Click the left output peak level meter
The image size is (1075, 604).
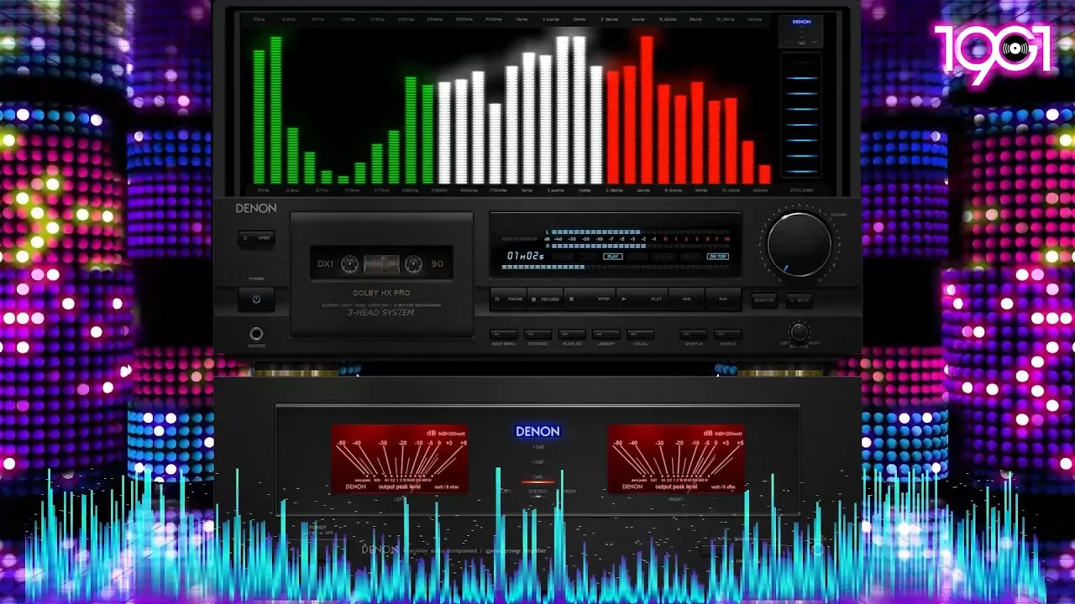(x=400, y=458)
